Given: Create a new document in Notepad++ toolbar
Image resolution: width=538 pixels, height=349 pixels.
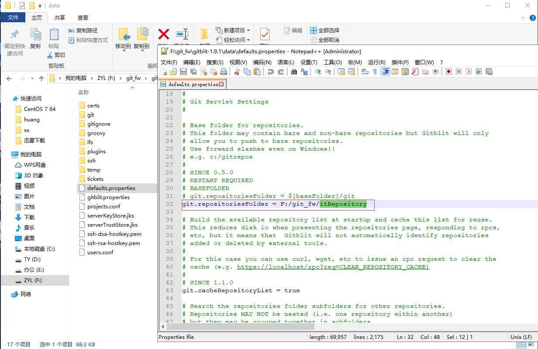Looking at the screenshot, I should [164, 72].
